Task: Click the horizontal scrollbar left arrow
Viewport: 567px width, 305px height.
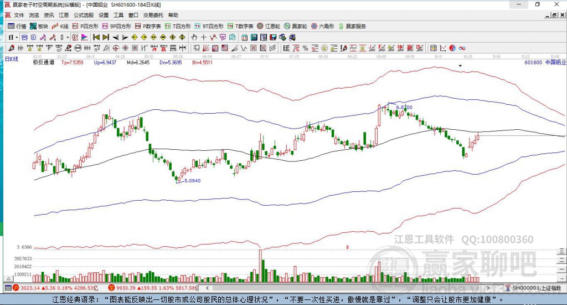Action: pos(207,288)
